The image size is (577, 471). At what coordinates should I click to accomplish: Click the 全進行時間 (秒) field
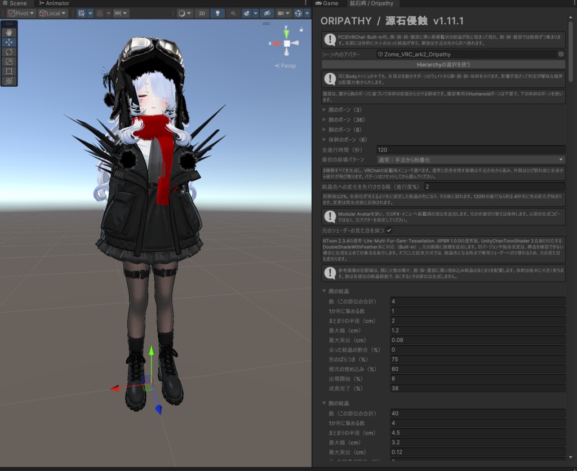(471, 150)
